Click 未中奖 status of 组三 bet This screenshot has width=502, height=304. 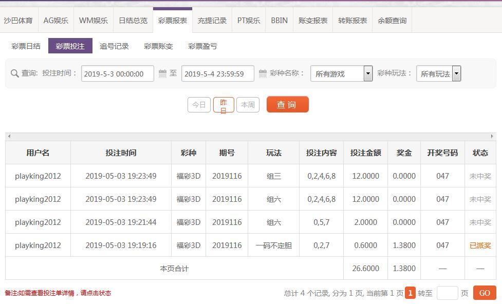coord(480,176)
